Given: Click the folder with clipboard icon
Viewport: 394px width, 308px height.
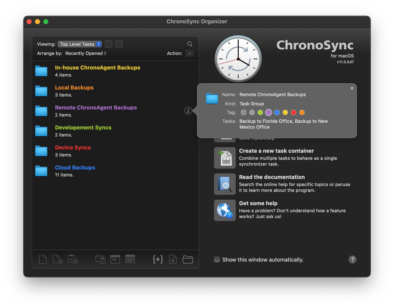Looking at the screenshot, I should (x=100, y=259).
